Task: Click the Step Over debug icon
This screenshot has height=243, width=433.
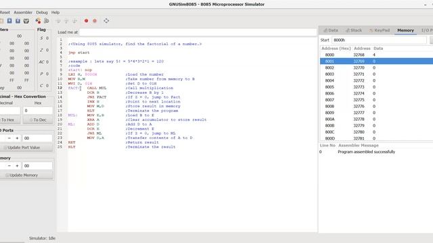Action: coord(66,21)
